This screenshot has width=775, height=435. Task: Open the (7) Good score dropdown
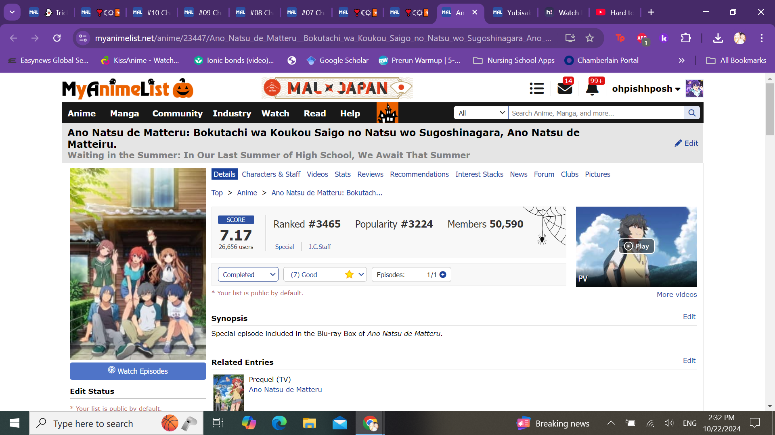point(325,275)
